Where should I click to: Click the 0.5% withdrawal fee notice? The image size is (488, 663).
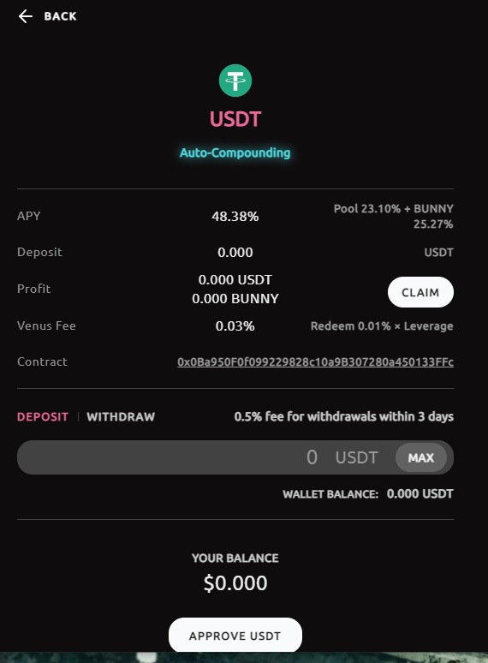point(344,417)
